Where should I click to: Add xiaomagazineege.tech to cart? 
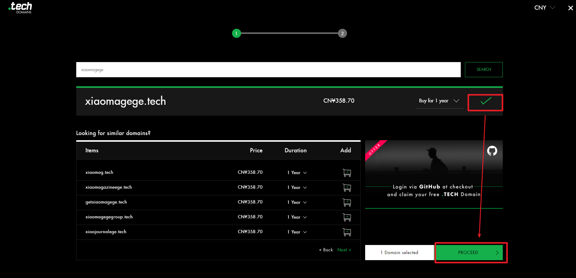(x=347, y=187)
